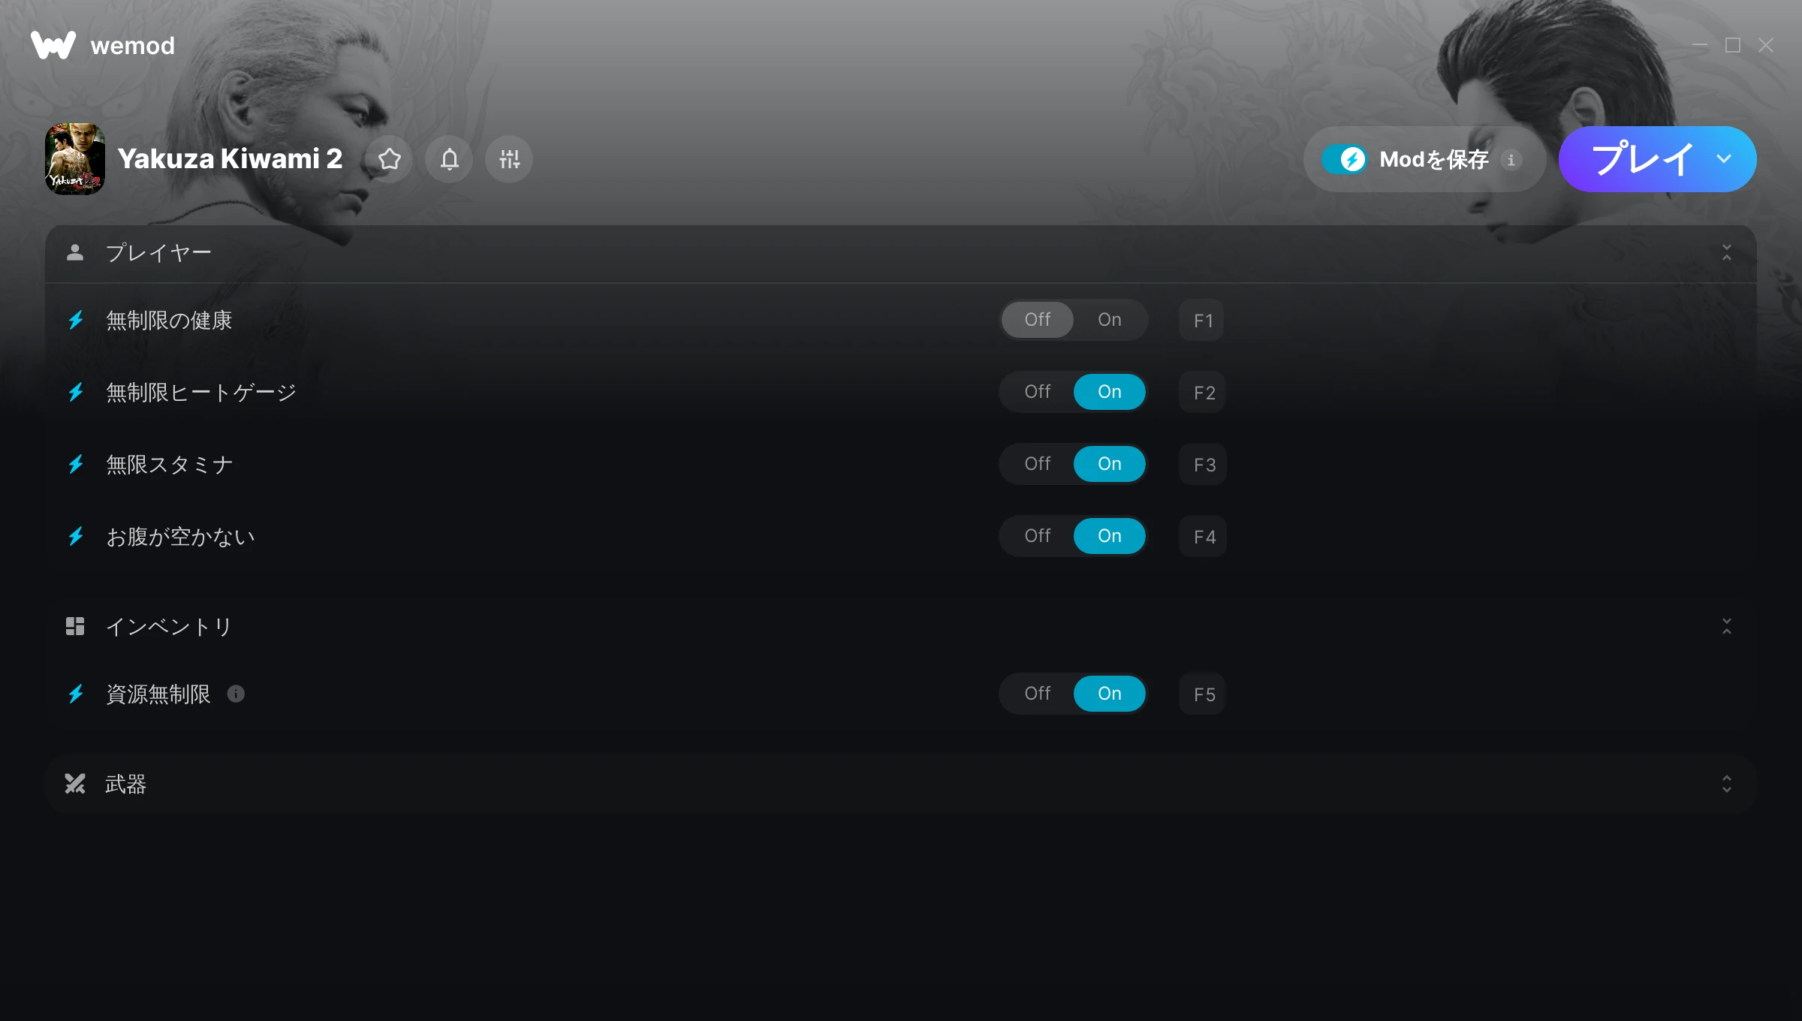Click the crossed swords 武器 icon

(x=75, y=784)
